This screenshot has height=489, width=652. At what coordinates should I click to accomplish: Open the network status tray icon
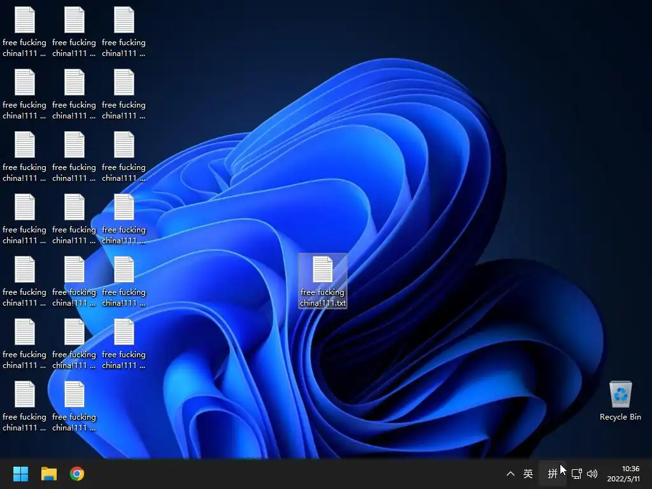tap(577, 474)
